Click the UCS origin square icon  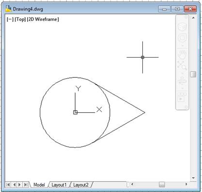click(75, 112)
